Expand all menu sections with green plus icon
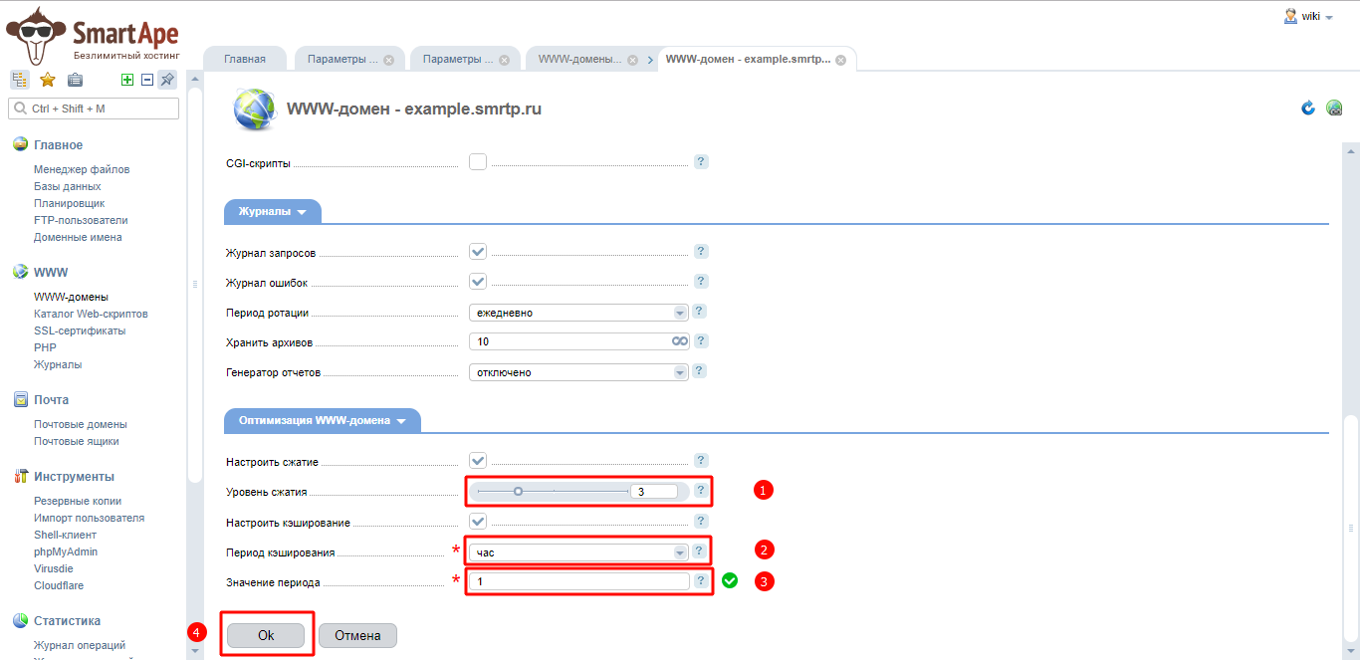Image resolution: width=1360 pixels, height=660 pixels. tap(126, 81)
